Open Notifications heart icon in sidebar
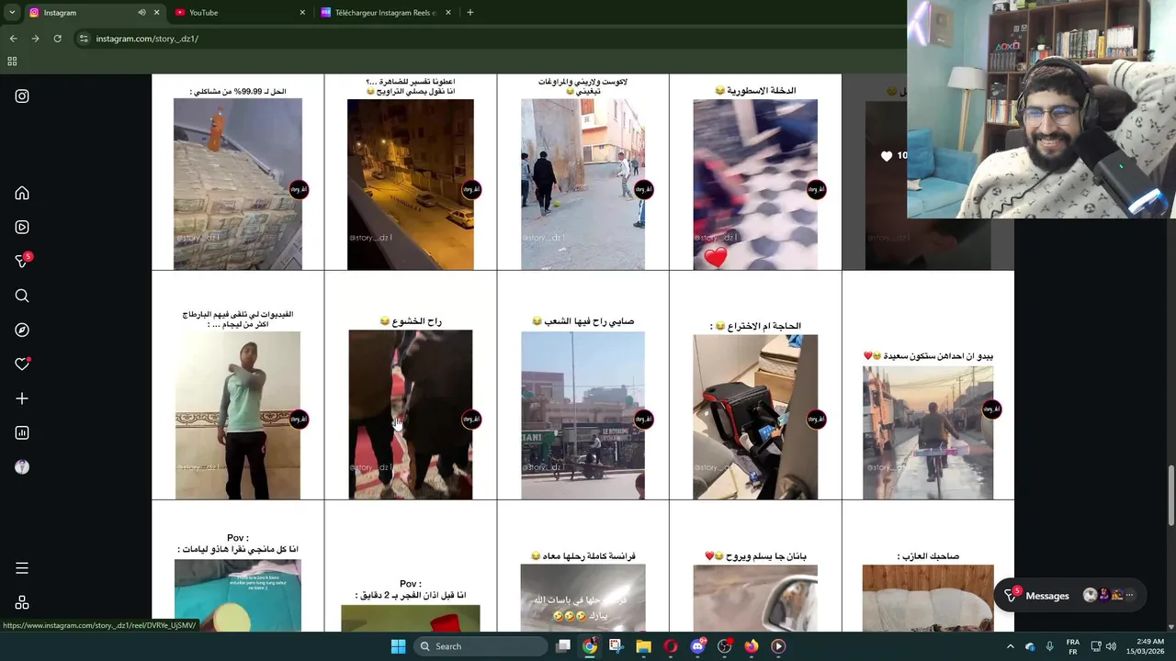The image size is (1176, 661). click(22, 364)
